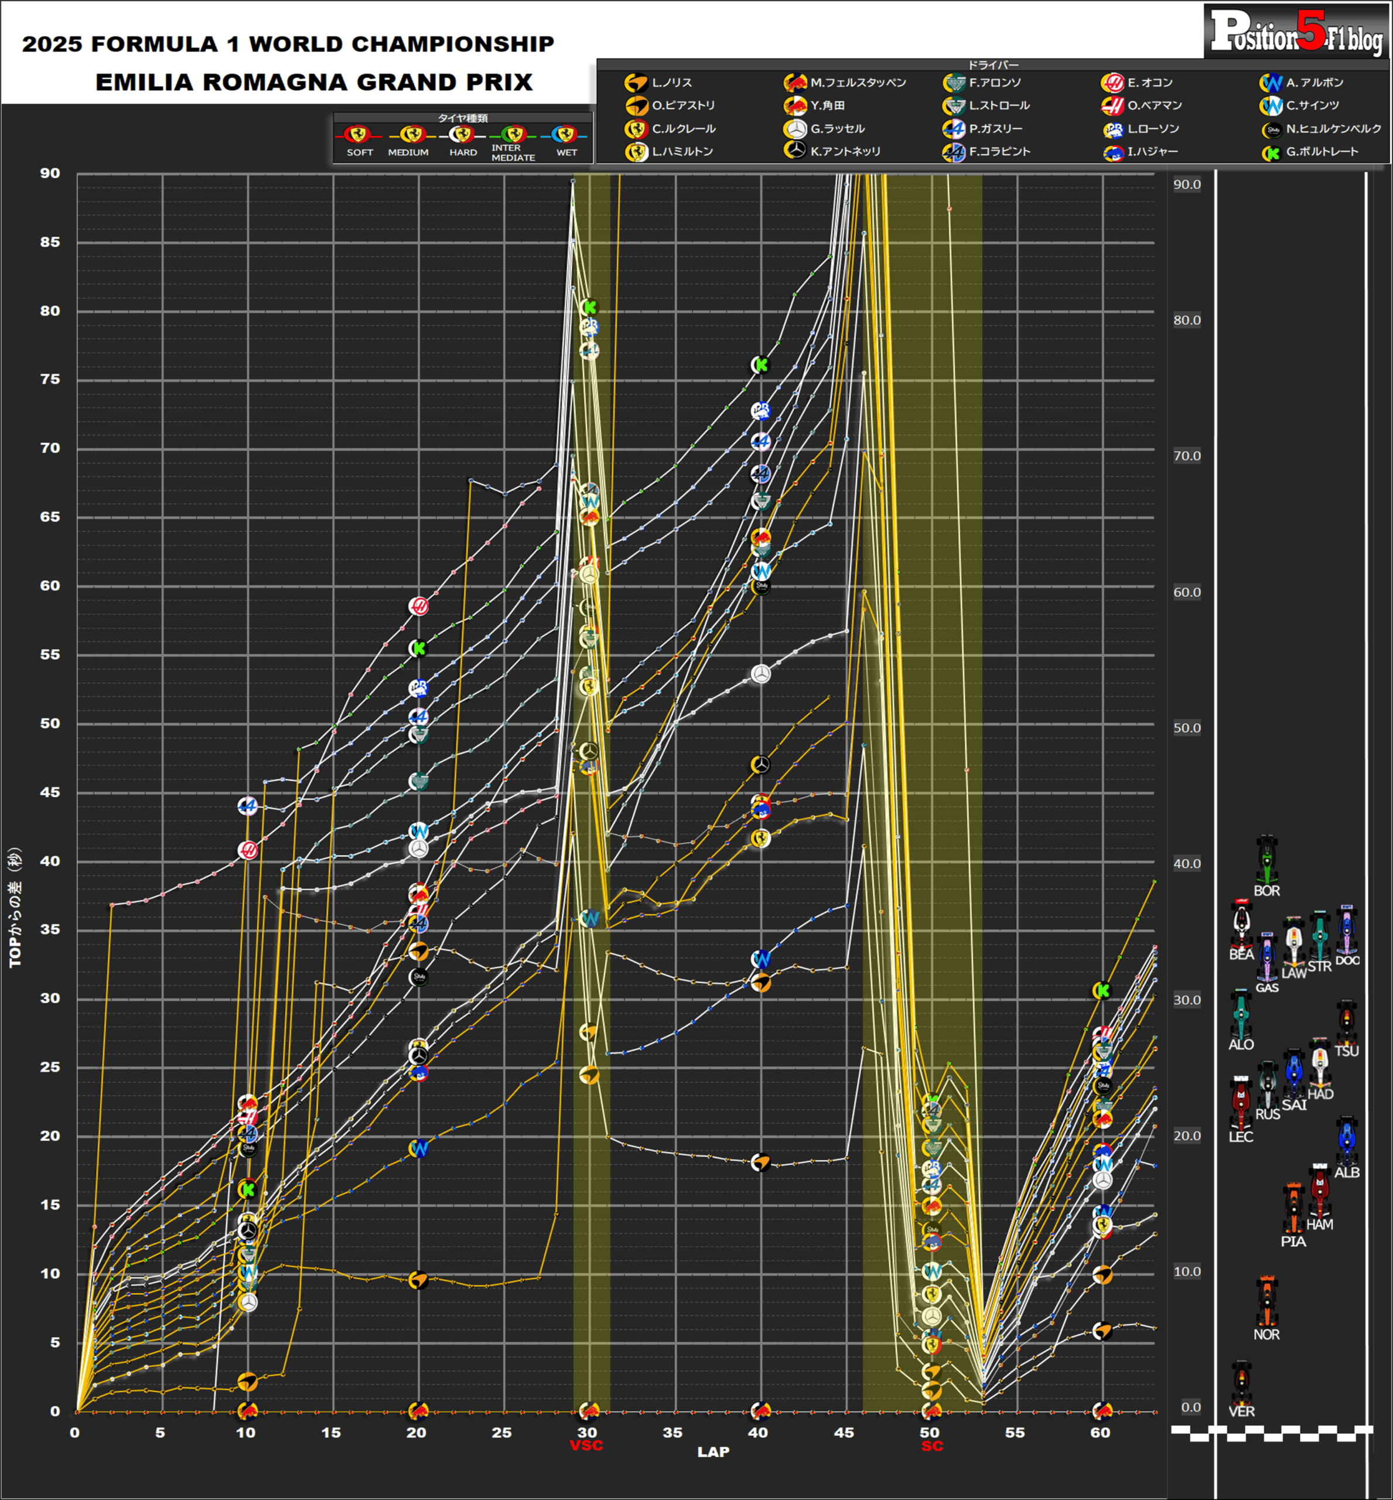
Task: Click the Red Bull icon beside Y.角田
Action: 795,105
